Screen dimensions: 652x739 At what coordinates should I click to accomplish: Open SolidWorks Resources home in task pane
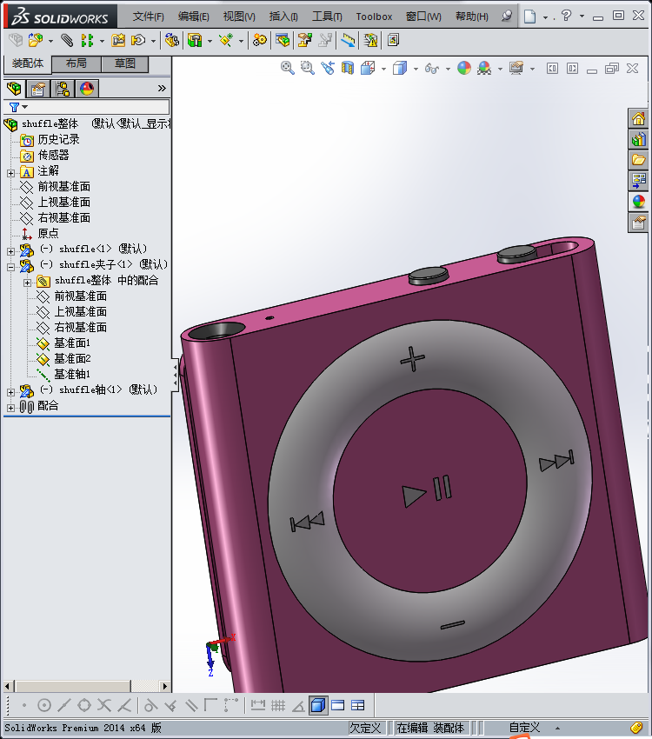[x=639, y=119]
